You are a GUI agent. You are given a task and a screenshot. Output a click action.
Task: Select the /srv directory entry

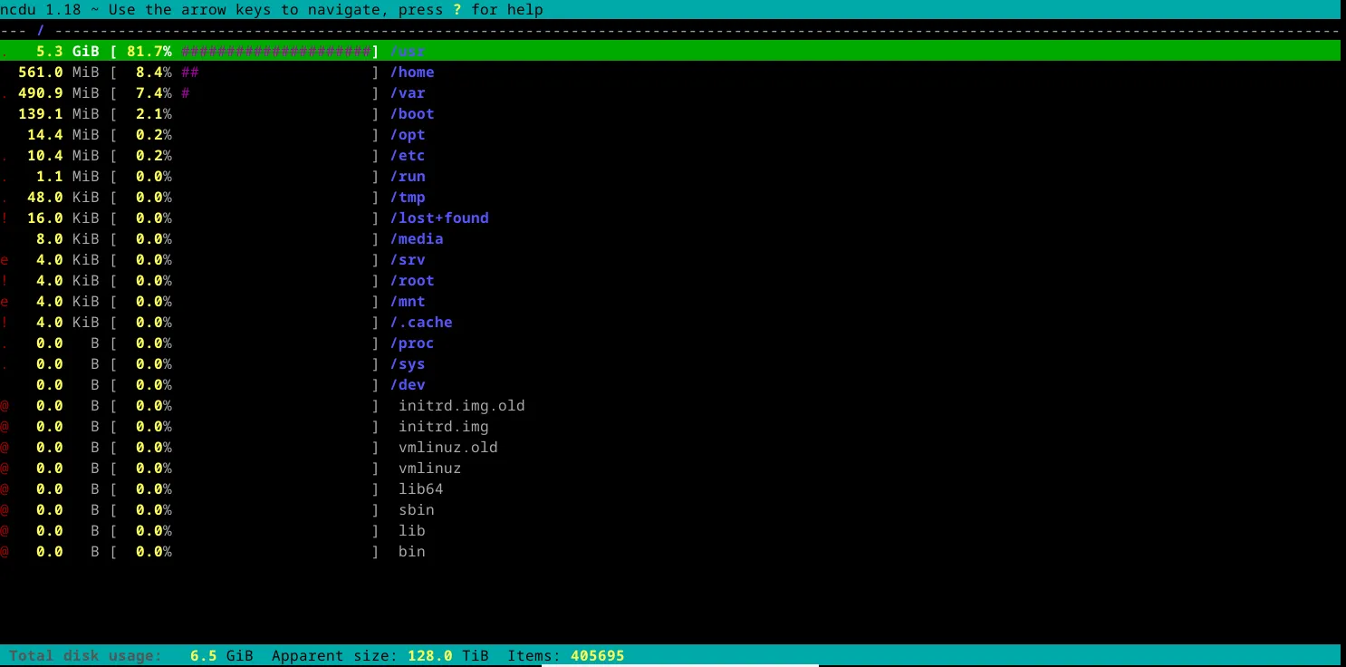408,260
